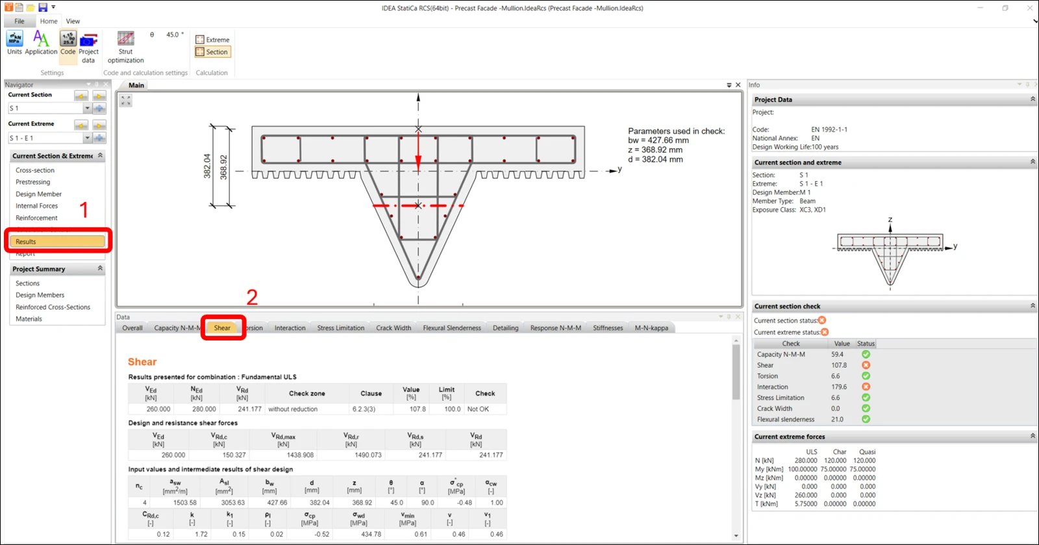The image size is (1039, 545).
Task: Open Design Members in the Project Summary
Action: (x=40, y=295)
